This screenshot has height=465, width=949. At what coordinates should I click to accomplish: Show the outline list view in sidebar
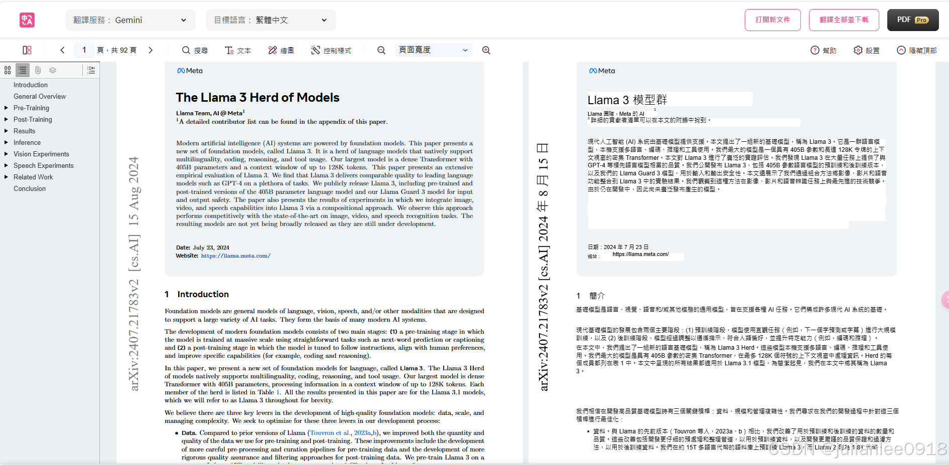click(23, 70)
